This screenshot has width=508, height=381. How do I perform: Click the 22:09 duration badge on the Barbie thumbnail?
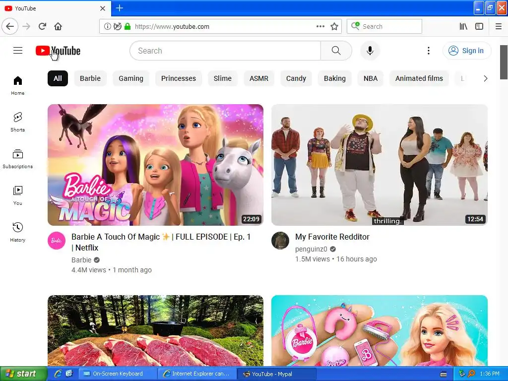[251, 219]
